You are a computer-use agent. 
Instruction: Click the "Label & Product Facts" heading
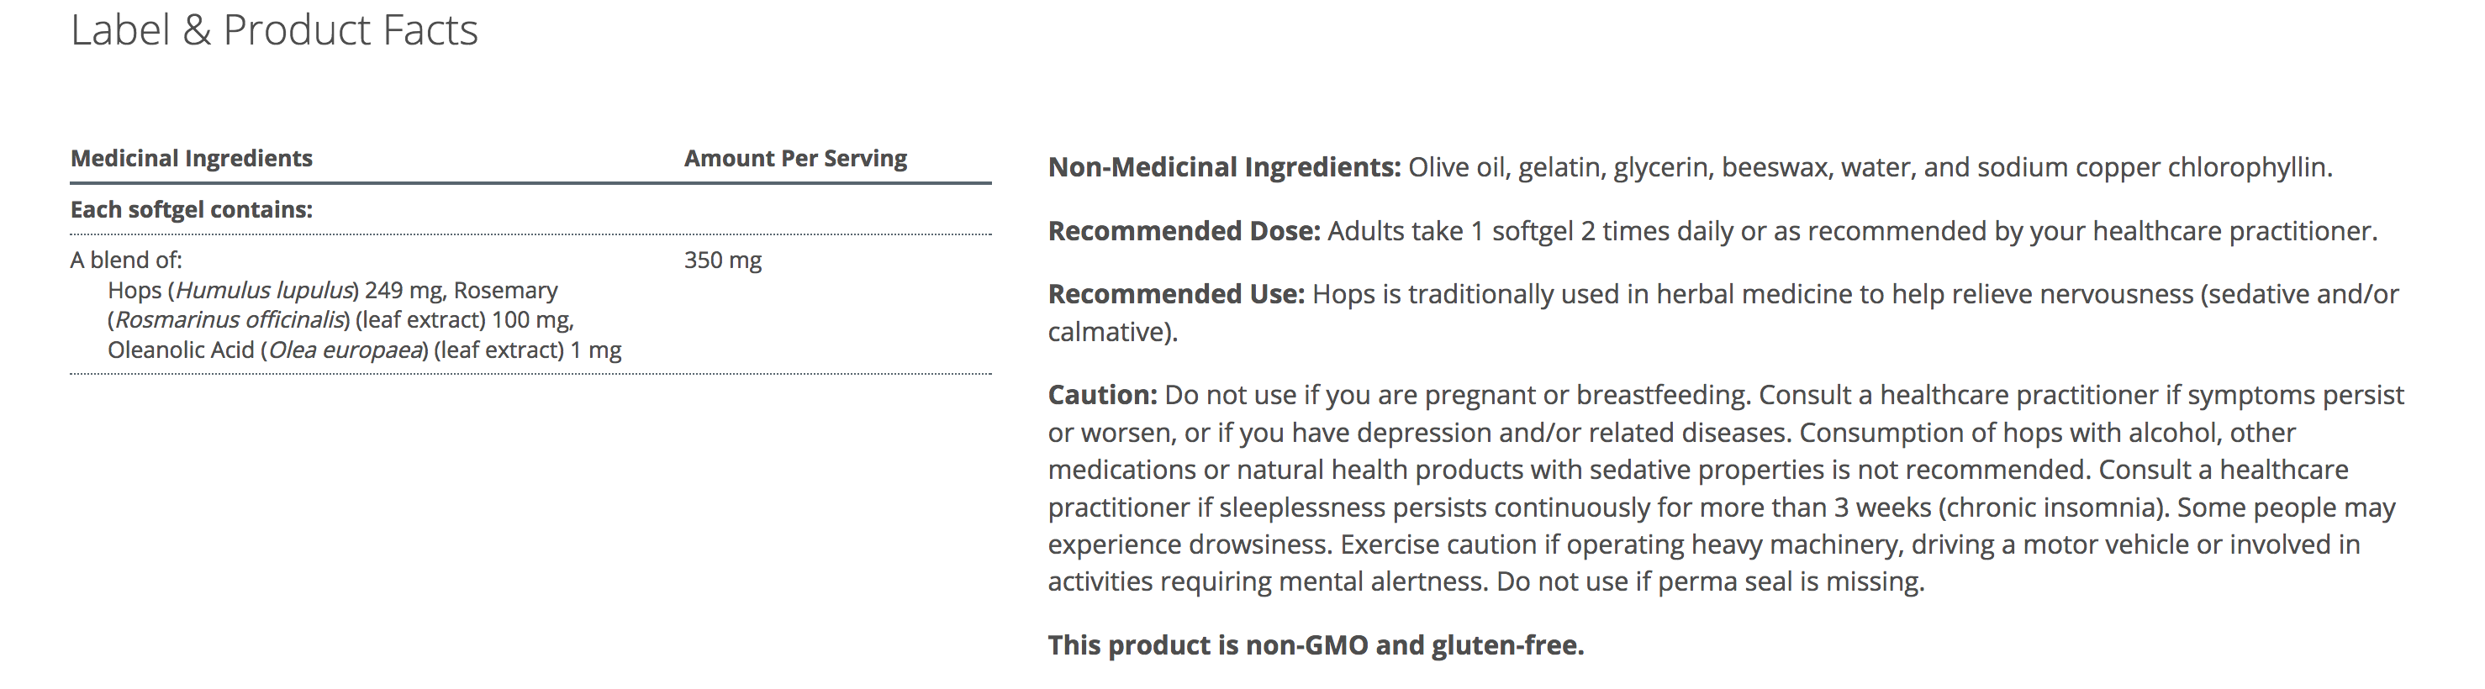[x=274, y=31]
